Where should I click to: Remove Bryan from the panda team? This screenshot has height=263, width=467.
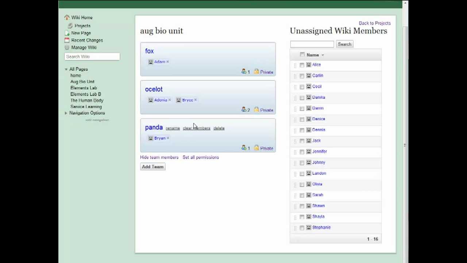click(x=167, y=138)
